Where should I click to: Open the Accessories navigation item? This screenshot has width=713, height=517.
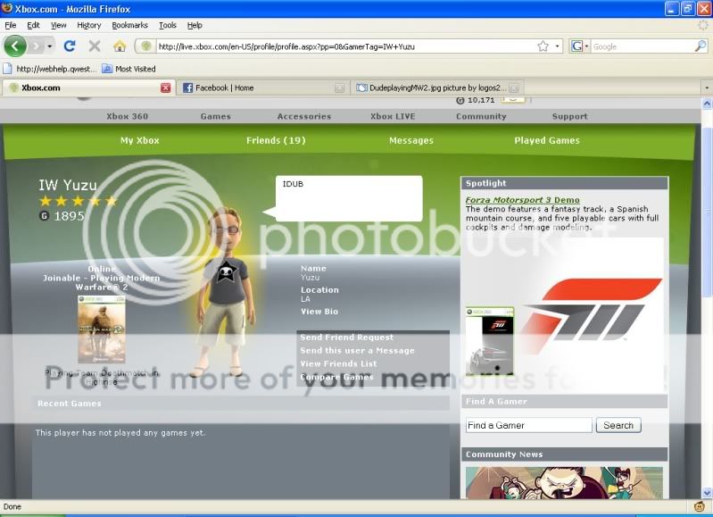304,116
